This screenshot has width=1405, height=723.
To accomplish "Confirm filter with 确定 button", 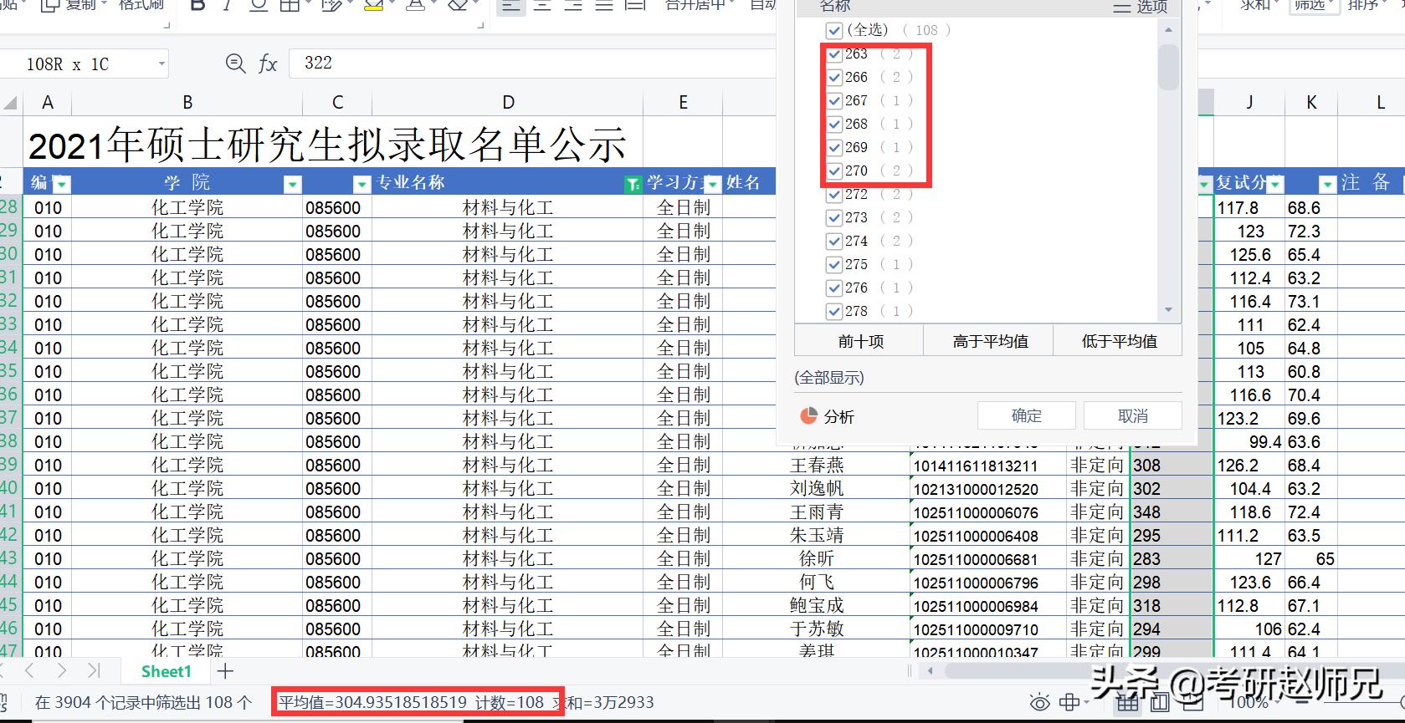I will coord(1027,415).
